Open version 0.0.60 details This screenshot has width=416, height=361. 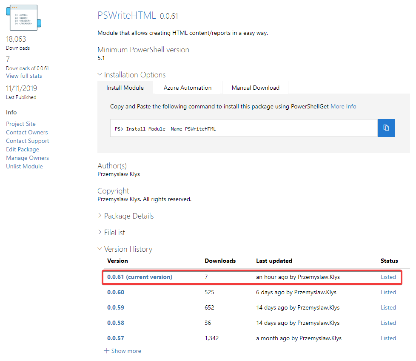[x=116, y=292]
